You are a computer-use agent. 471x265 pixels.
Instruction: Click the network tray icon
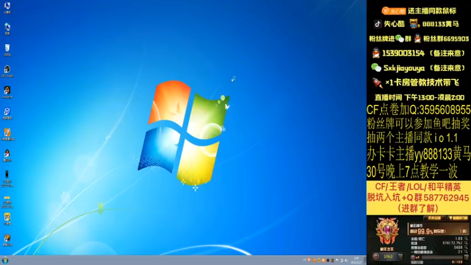click(342, 260)
